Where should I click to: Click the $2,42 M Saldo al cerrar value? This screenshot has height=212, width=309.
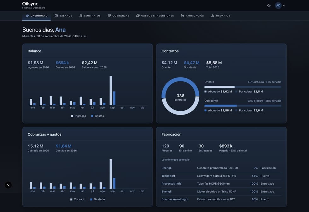pos(90,63)
